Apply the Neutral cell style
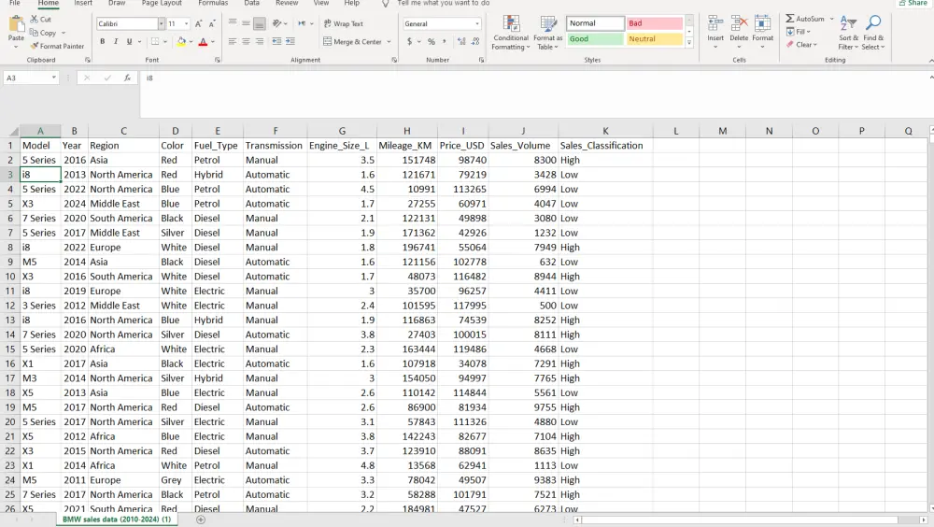Screen dimensions: 934x527 tap(654, 38)
